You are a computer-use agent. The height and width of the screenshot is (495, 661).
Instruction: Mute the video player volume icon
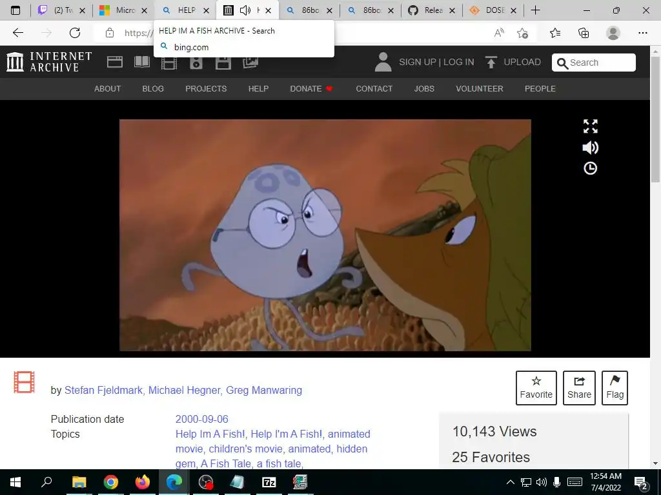590,148
